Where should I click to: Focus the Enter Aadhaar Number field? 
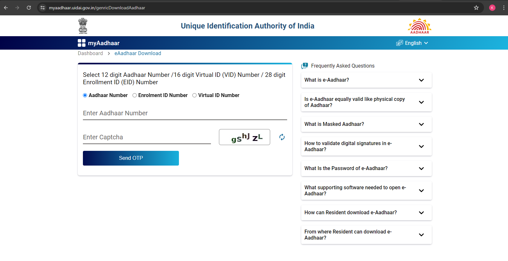pyautogui.click(x=185, y=113)
